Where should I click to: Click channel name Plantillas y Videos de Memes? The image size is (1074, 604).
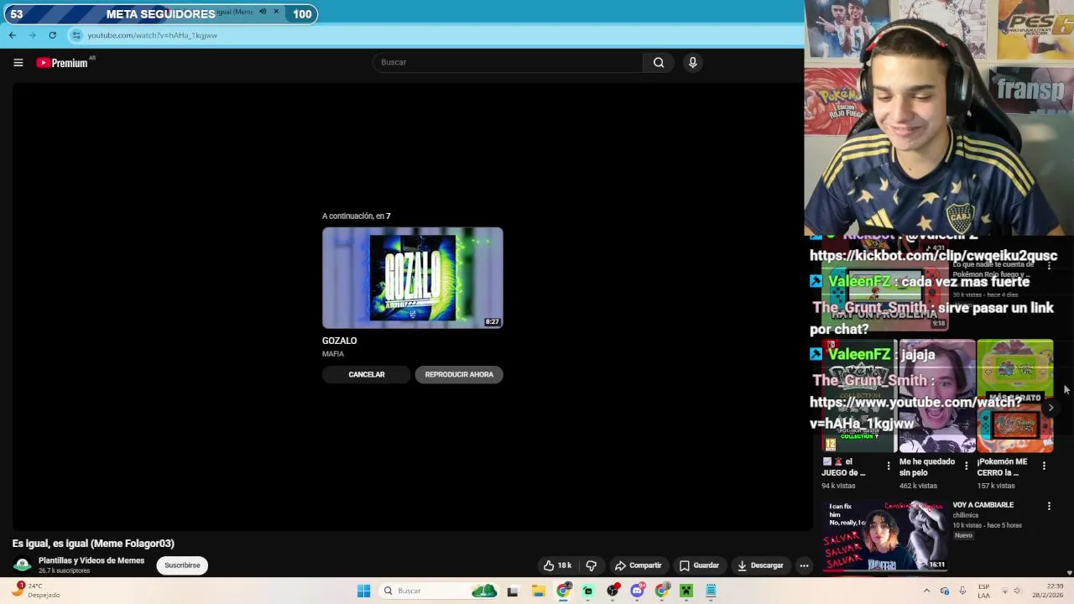point(91,560)
